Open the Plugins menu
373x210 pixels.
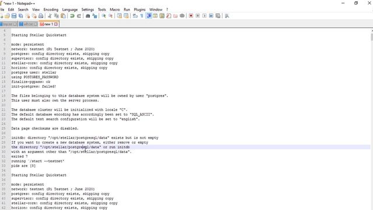point(140,9)
